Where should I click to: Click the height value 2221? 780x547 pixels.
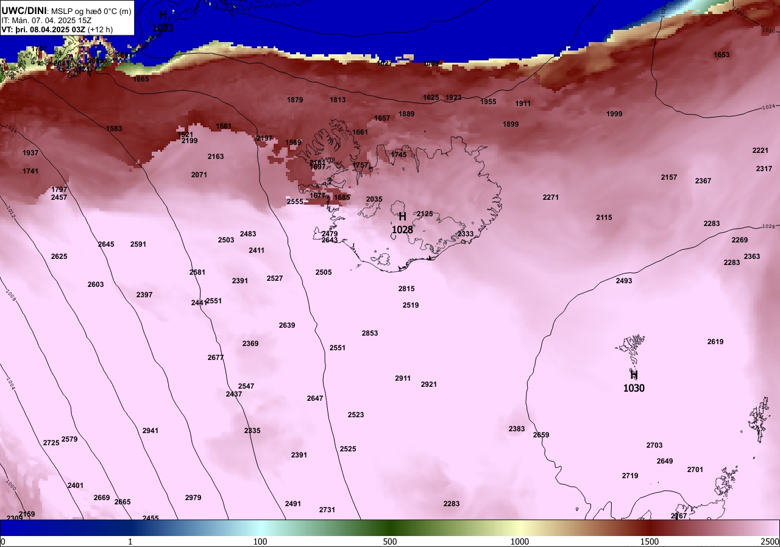point(760,150)
